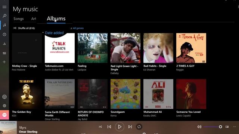Open Recent plays clock icon

[x=4, y=34]
